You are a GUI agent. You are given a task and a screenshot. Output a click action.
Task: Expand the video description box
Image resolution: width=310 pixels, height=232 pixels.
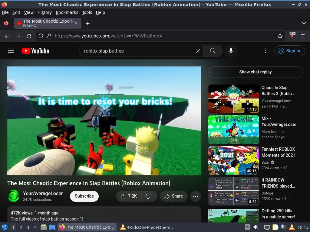104,215
